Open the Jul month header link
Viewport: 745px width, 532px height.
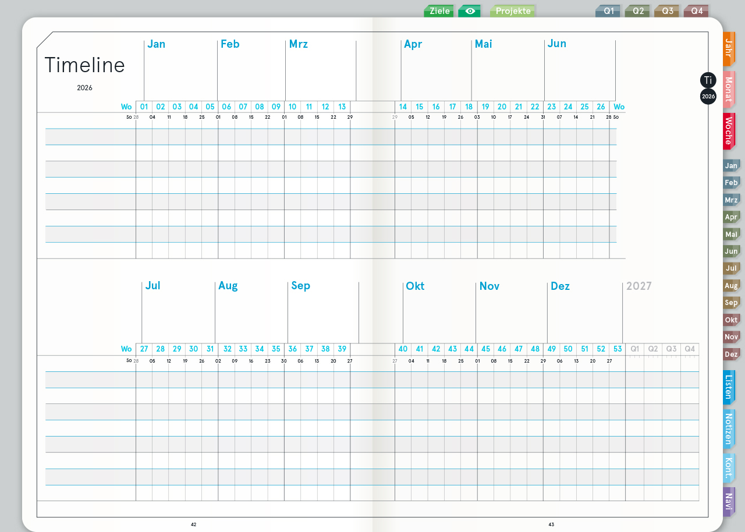point(152,286)
